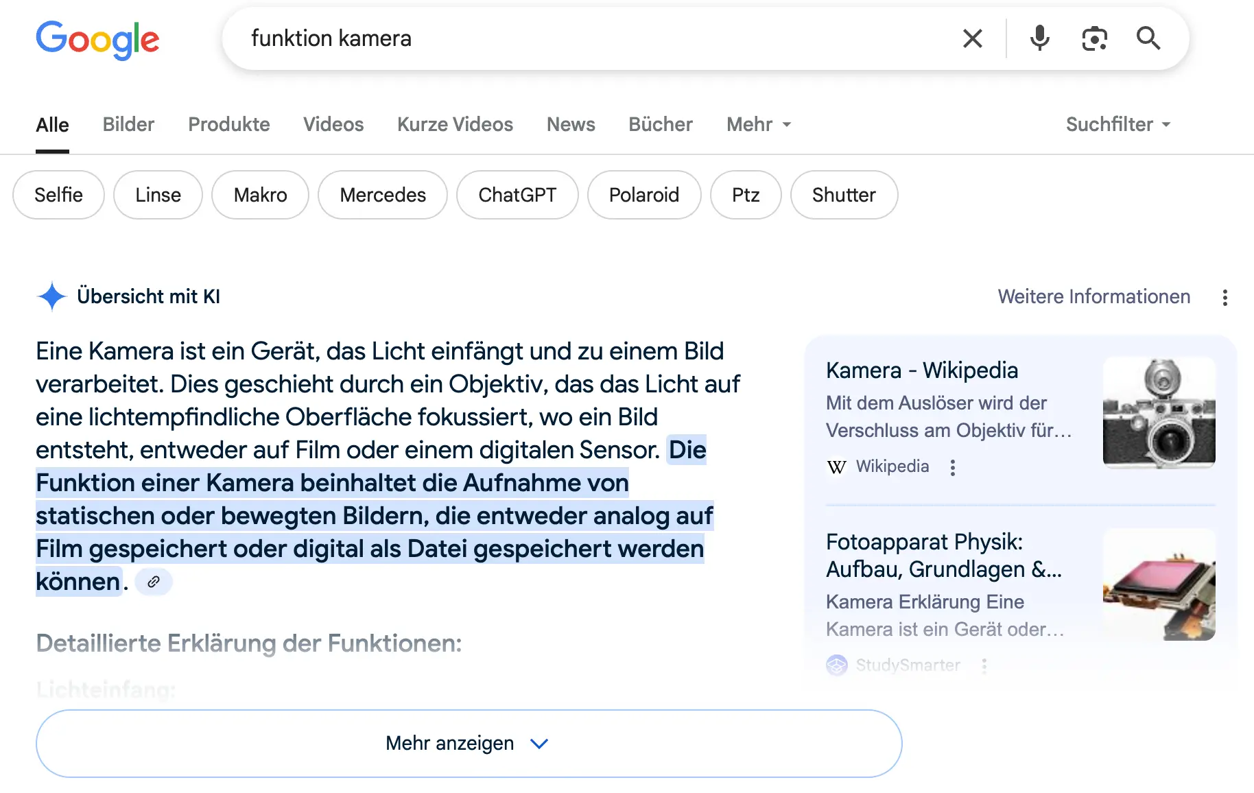Viewport: 1254px width, 793px height.
Task: Open the AI overview three-dot menu
Action: pyautogui.click(x=1225, y=297)
